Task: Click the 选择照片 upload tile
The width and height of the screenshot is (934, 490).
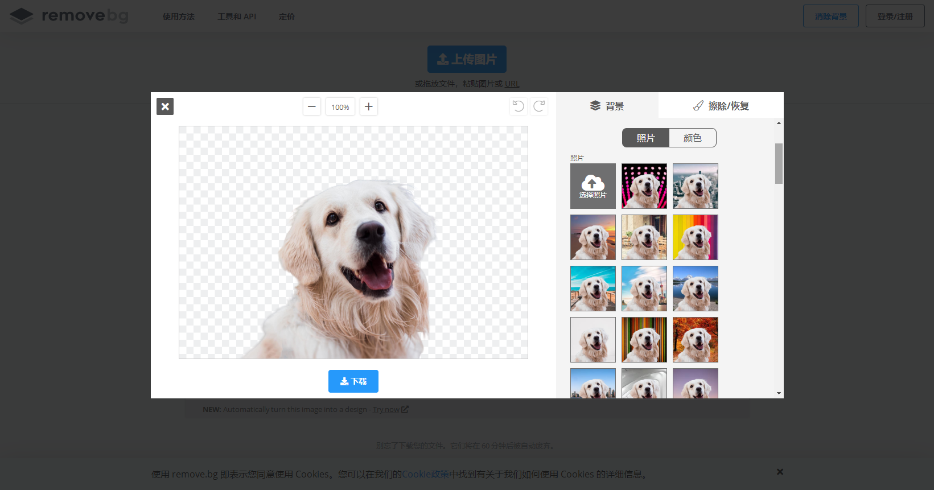Action: point(593,186)
